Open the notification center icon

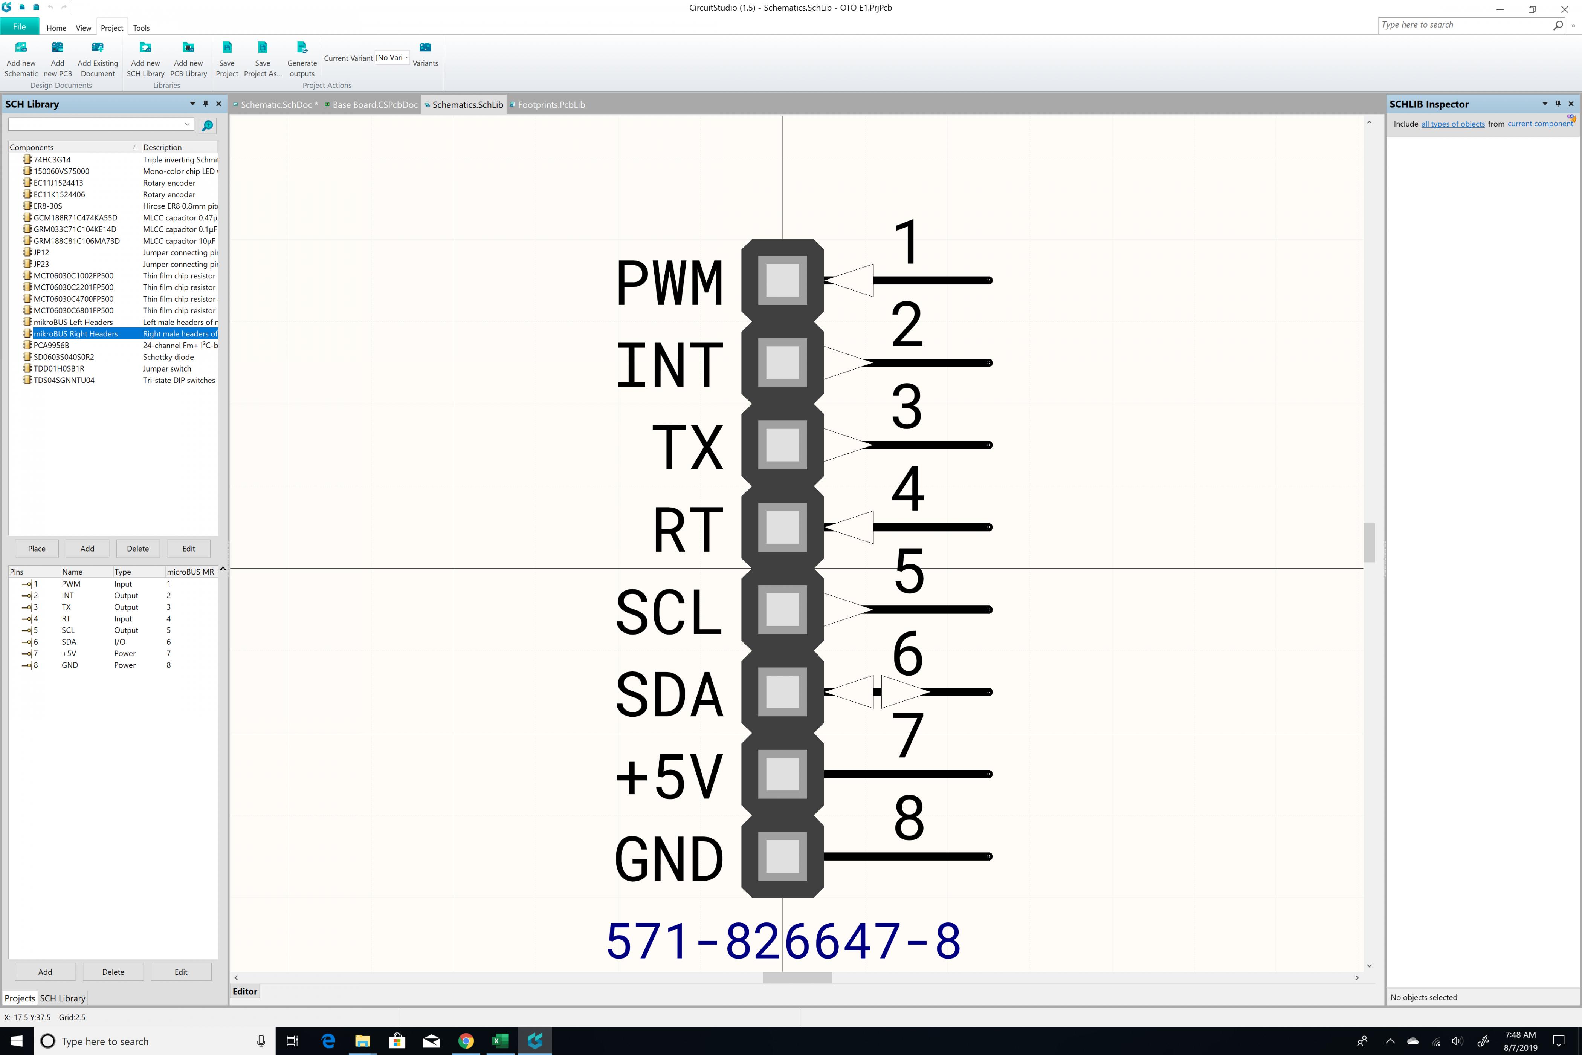(x=1559, y=1041)
